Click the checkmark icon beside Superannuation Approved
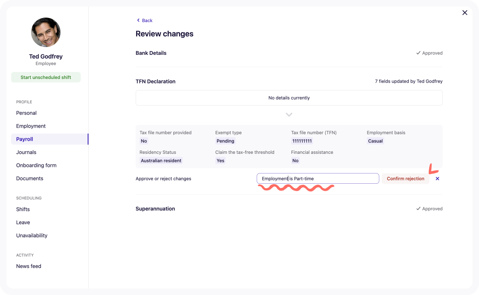The height and width of the screenshot is (295, 479). (x=418, y=209)
